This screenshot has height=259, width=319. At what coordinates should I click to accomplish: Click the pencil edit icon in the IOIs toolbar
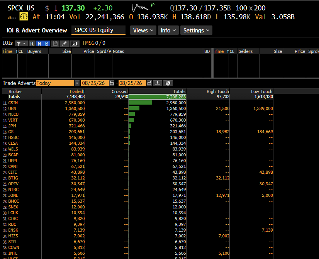coord(64,44)
